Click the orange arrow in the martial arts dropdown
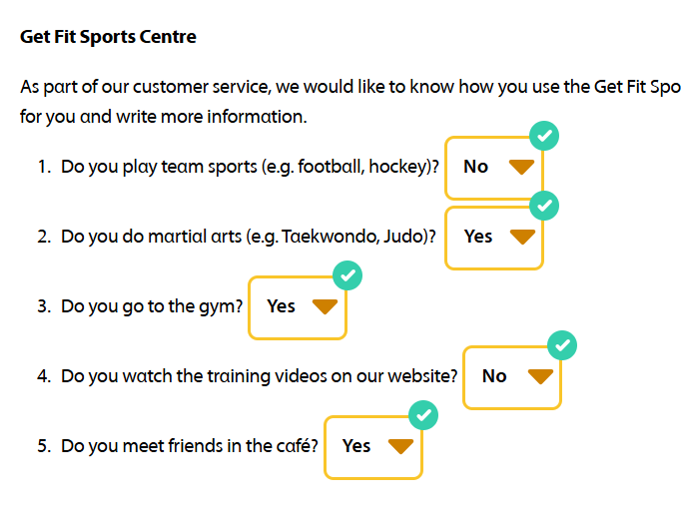This screenshot has height=522, width=681. point(522,238)
